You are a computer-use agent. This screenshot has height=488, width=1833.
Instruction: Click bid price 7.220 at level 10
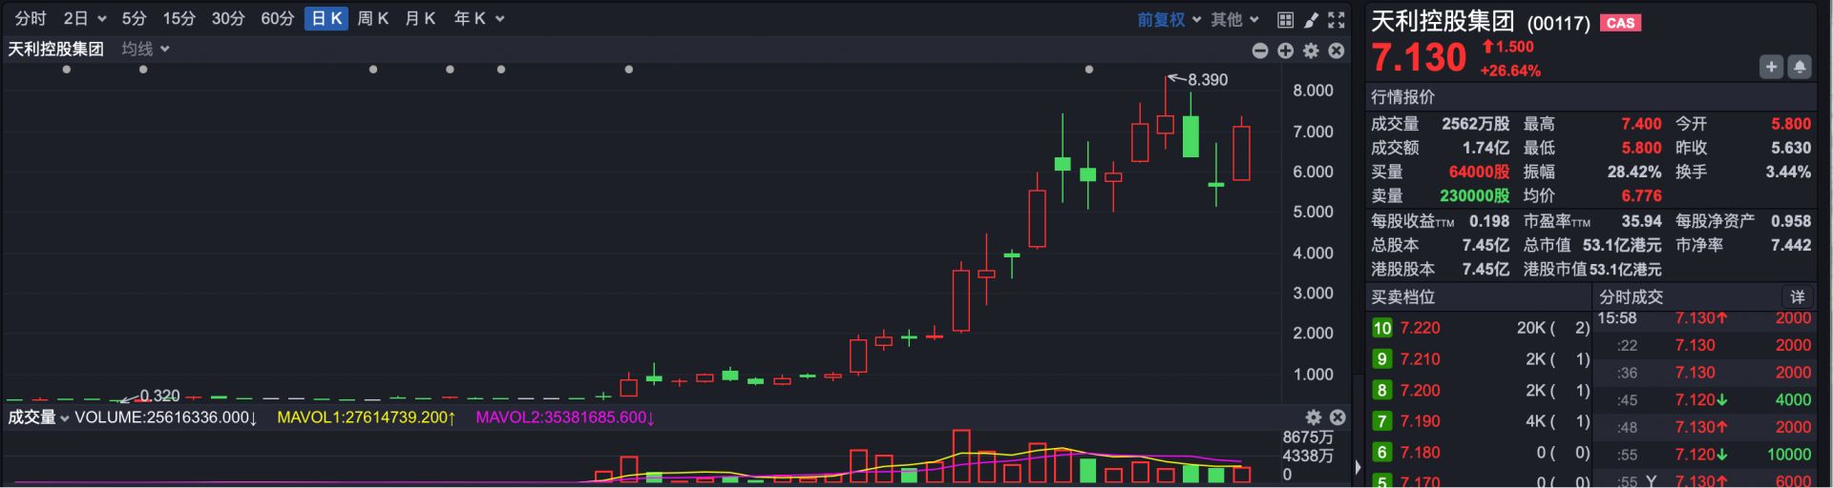click(1420, 328)
